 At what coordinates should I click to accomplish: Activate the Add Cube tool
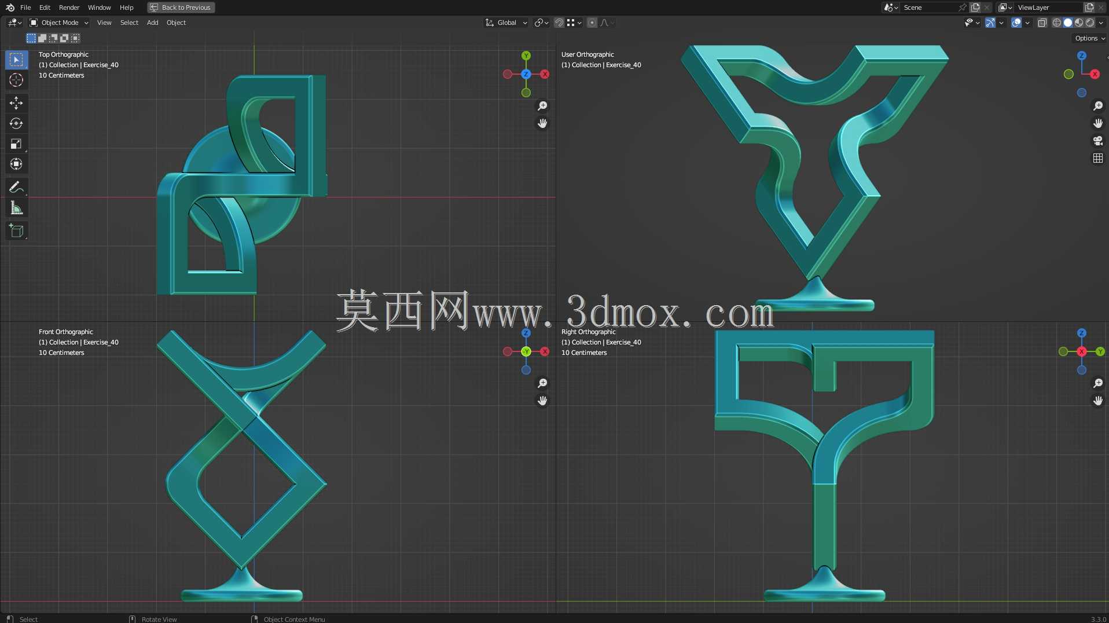pos(16,230)
